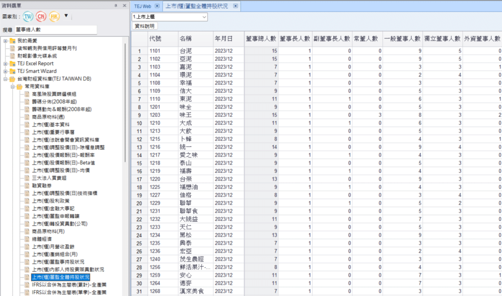The height and width of the screenshot is (296, 502).
Task: Open the country list dropdown arrow
Action: [66, 15]
